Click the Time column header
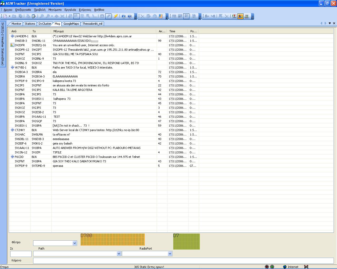This screenshot has width=337, height=269. pos(177,31)
